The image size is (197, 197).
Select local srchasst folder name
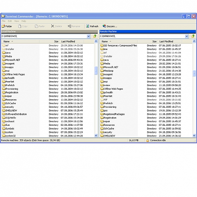pyautogui.click(x=10, y=121)
